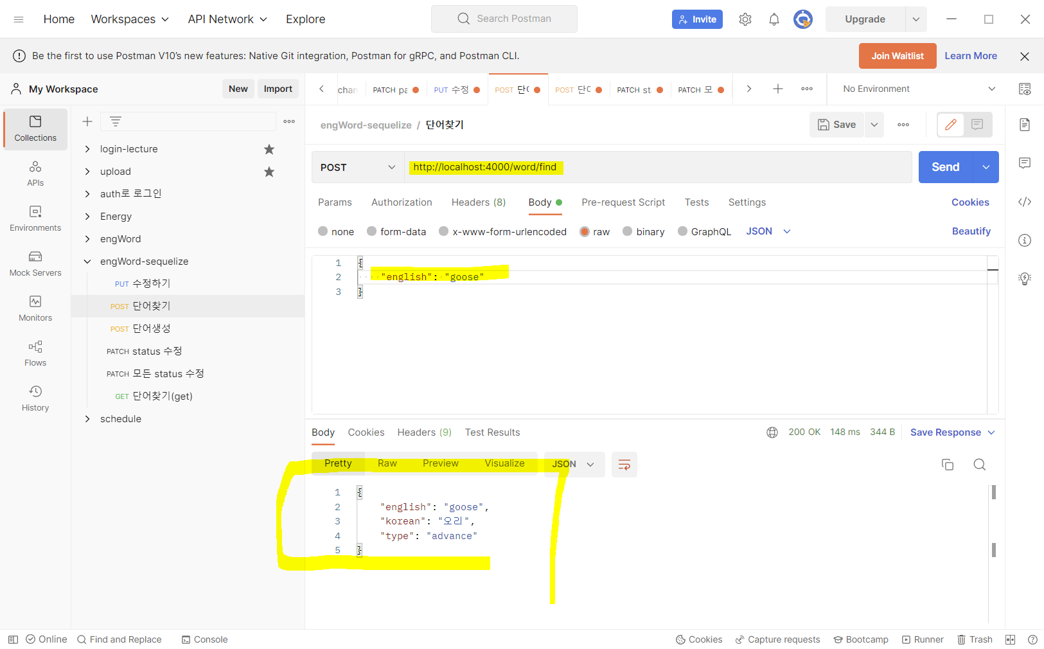Collapse the engWord-sequelize collection

[87, 262]
